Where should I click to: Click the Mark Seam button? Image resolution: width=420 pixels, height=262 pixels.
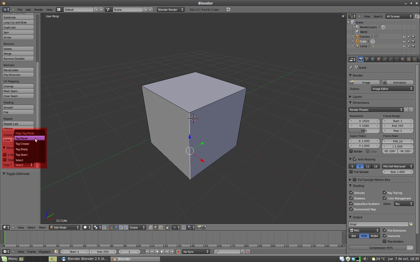pos(18,91)
